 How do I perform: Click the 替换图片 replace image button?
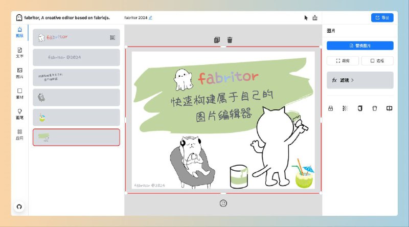(360, 46)
